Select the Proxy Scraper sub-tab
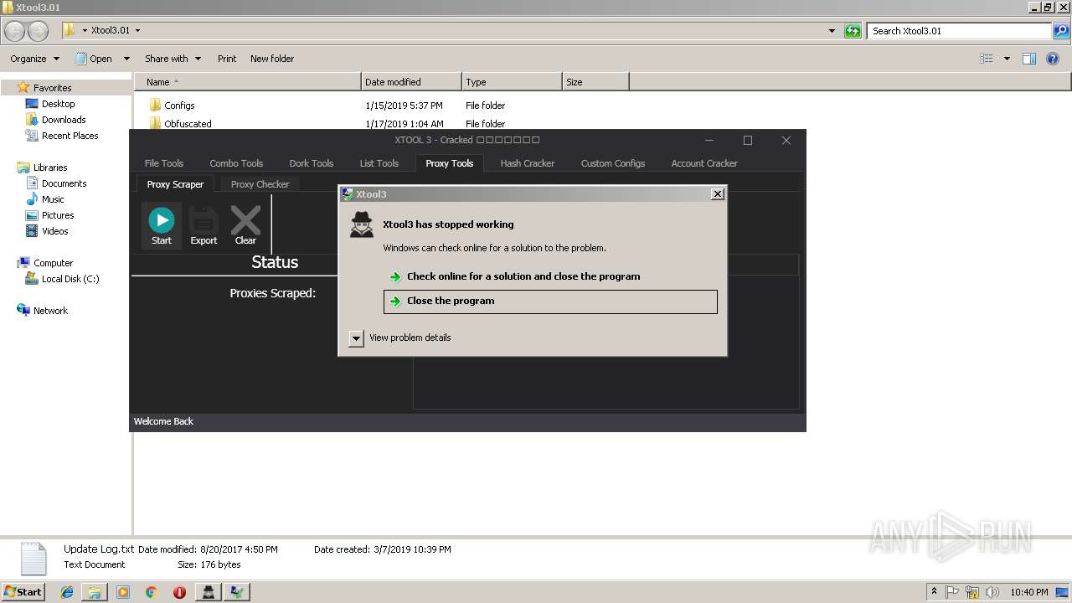The image size is (1072, 603). pos(175,184)
